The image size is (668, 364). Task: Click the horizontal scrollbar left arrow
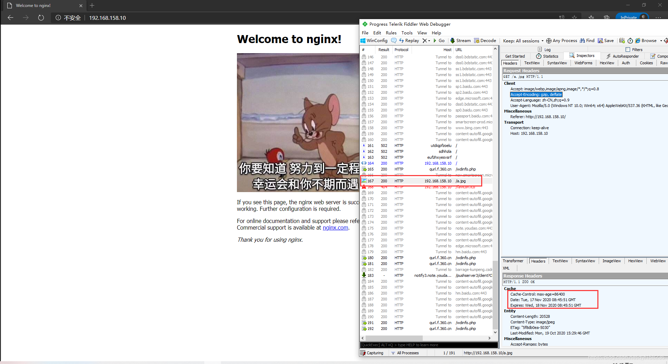click(x=363, y=338)
